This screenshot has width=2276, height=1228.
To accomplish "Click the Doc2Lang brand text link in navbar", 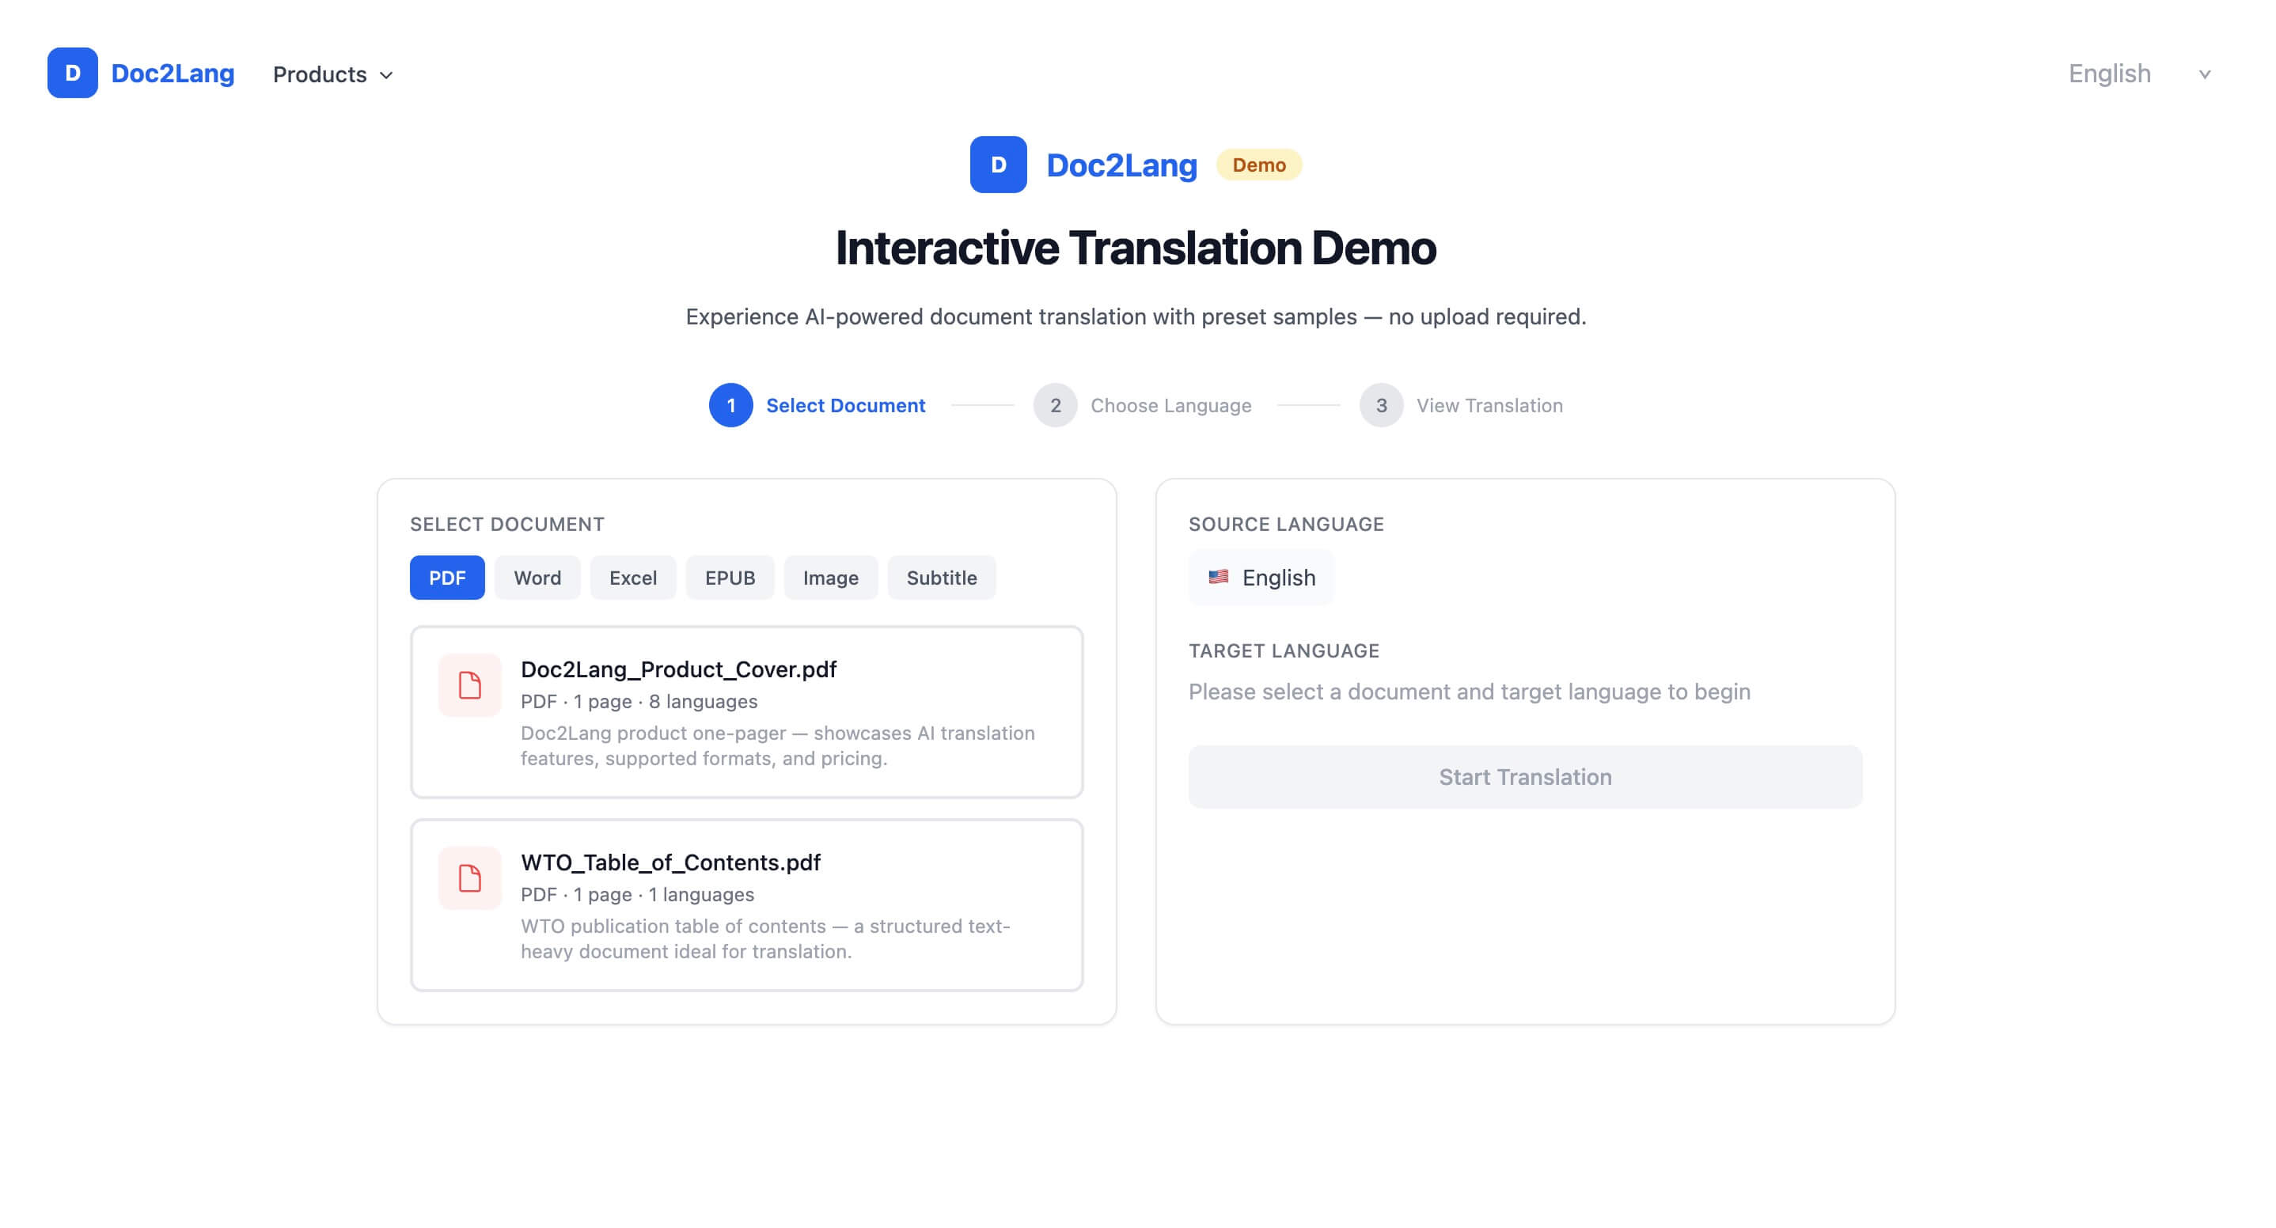I will [173, 74].
